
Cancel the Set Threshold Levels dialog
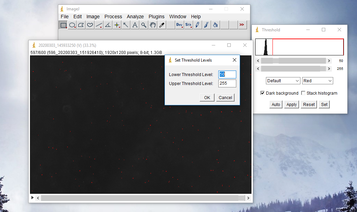225,97
